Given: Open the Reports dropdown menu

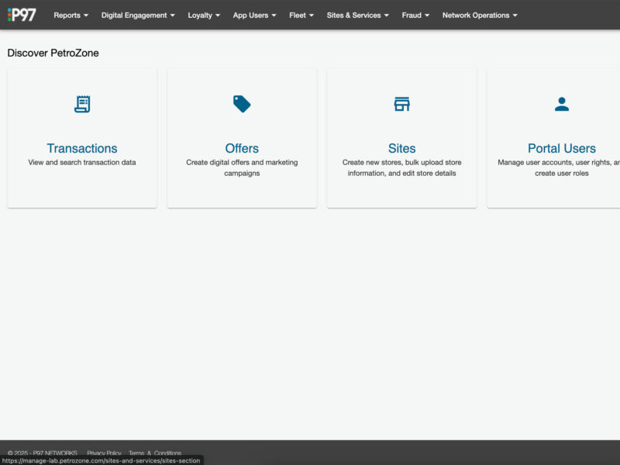Looking at the screenshot, I should coord(70,14).
